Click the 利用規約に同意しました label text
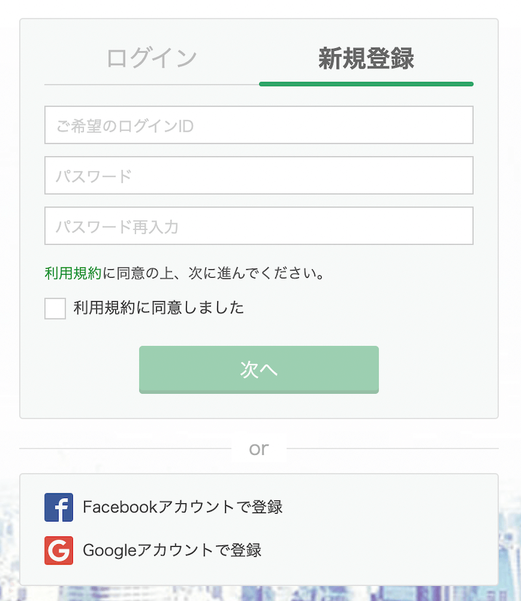Viewport: 521px width, 601px height. click(158, 308)
